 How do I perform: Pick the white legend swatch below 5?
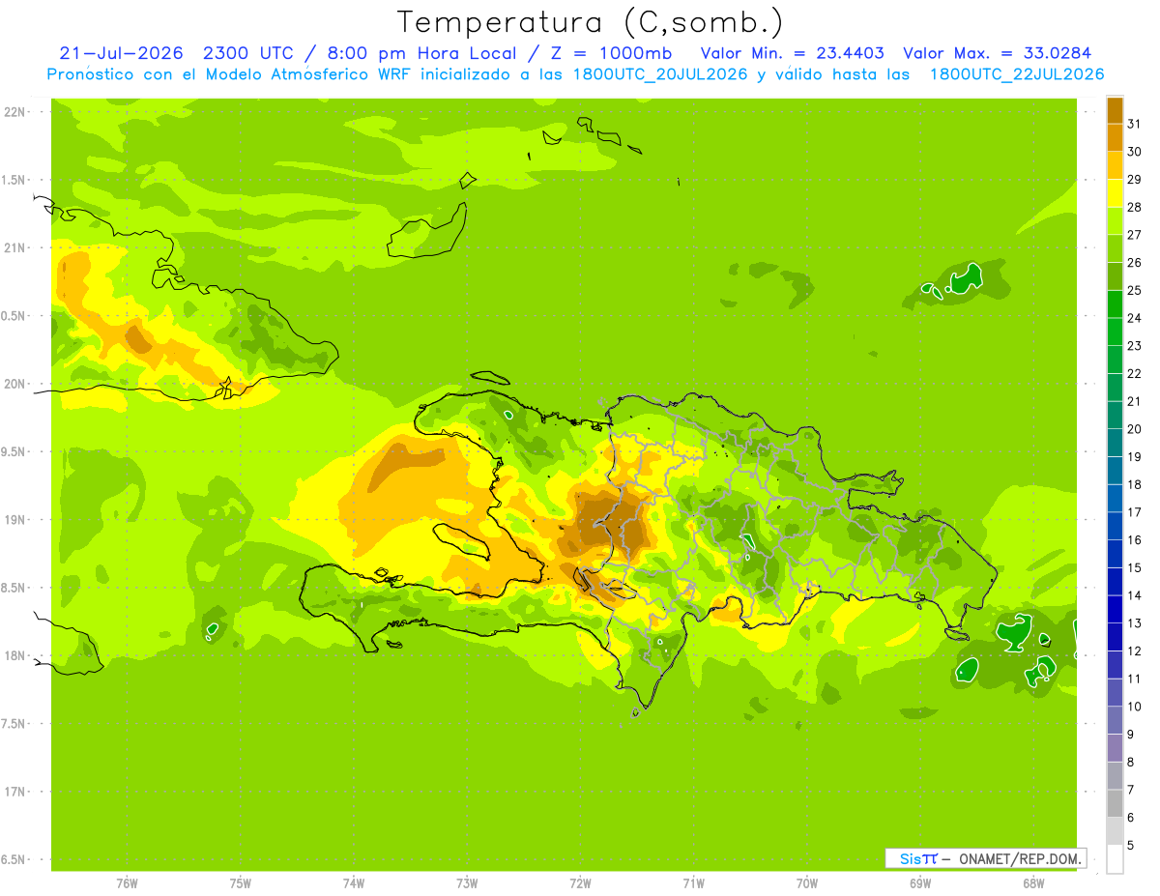(x=1115, y=859)
